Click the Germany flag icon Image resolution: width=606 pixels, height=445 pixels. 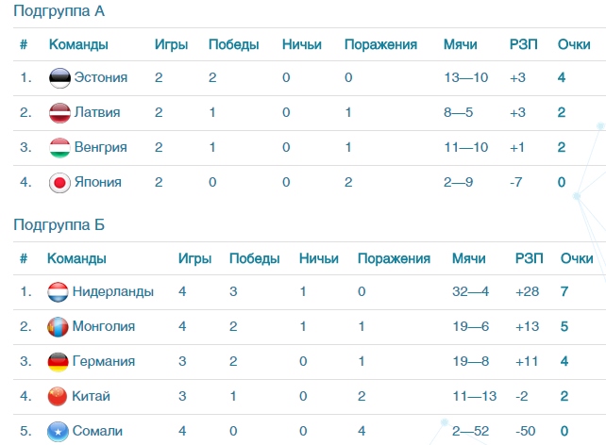coord(59,361)
